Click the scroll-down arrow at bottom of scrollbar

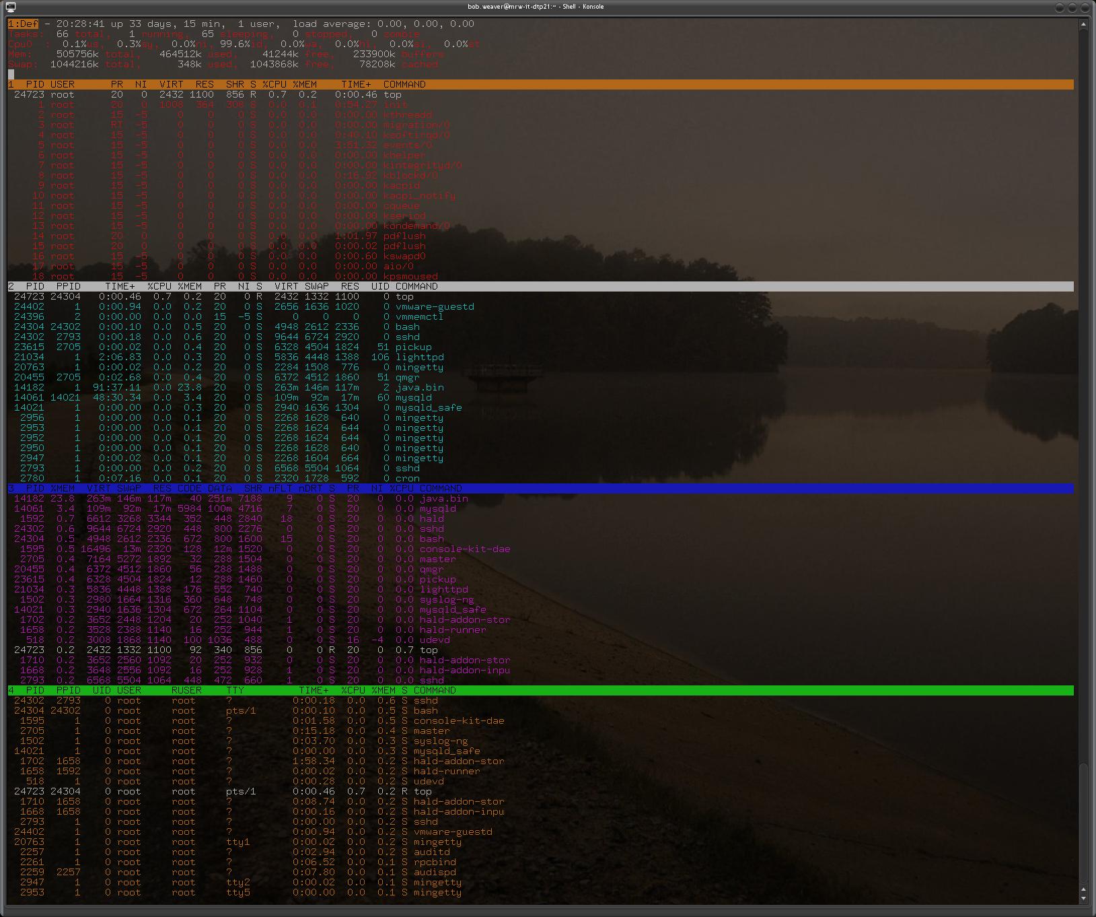(x=1083, y=898)
